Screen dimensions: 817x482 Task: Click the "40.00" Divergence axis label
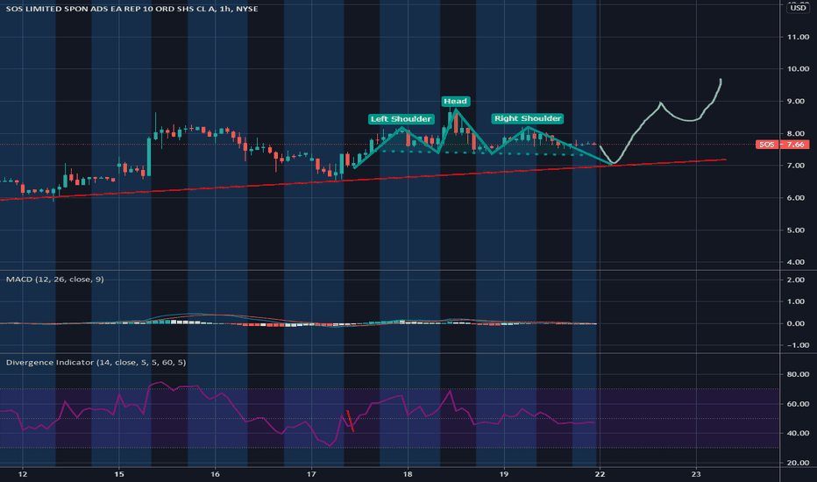click(x=798, y=433)
